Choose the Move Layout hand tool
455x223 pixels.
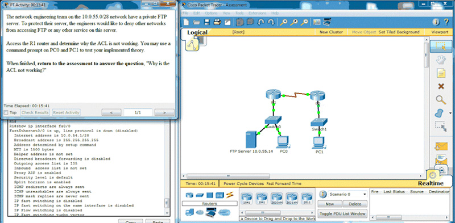pos(441,60)
